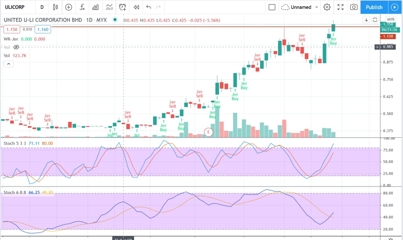
Task: Collapse the indicator legend chevron
Action: (x=9, y=64)
